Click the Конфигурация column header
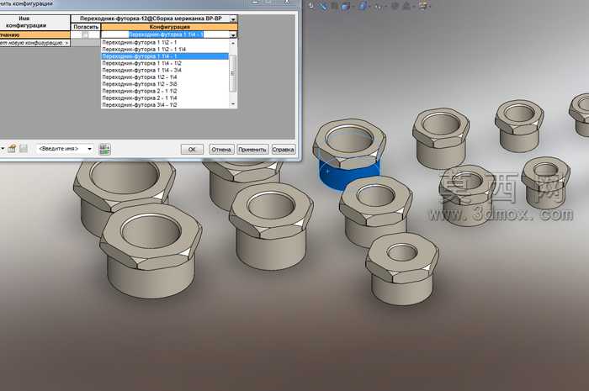Image resolution: width=589 pixels, height=391 pixels. pos(169,27)
